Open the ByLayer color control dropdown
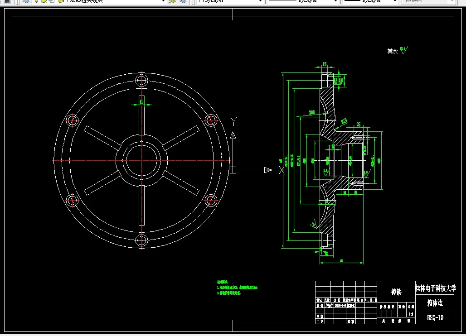Screen dimensions: 466x336 tap(260, 1)
